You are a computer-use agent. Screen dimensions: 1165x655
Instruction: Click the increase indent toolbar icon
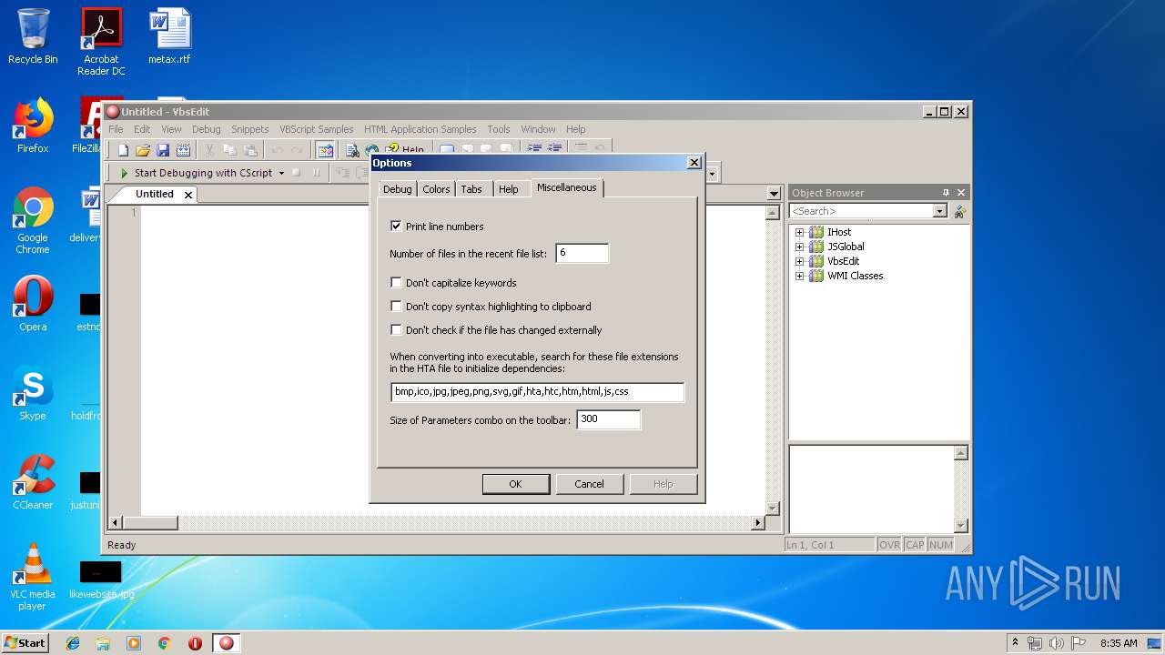click(x=533, y=148)
